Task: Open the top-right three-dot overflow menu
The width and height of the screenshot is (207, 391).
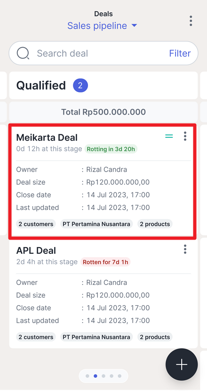Action: click(x=191, y=21)
